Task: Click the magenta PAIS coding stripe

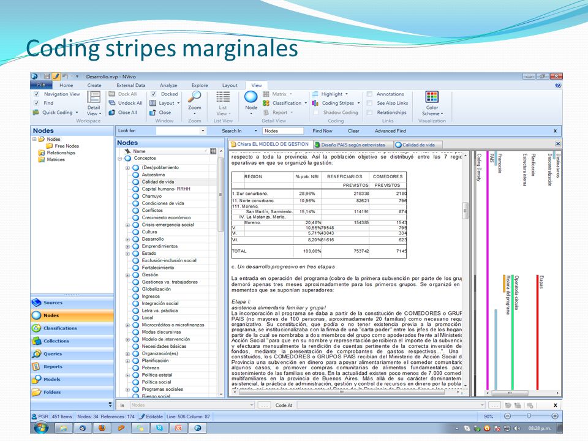Action: 488,271
